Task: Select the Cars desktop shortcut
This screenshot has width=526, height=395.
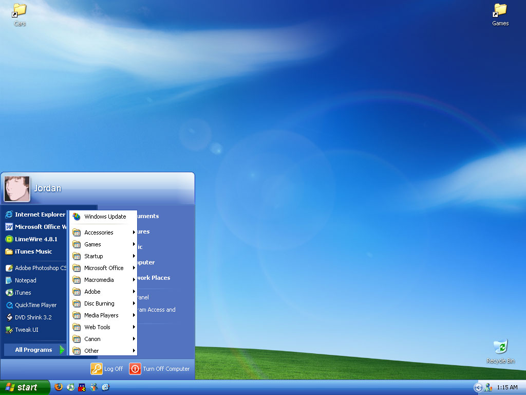Action: (x=20, y=14)
